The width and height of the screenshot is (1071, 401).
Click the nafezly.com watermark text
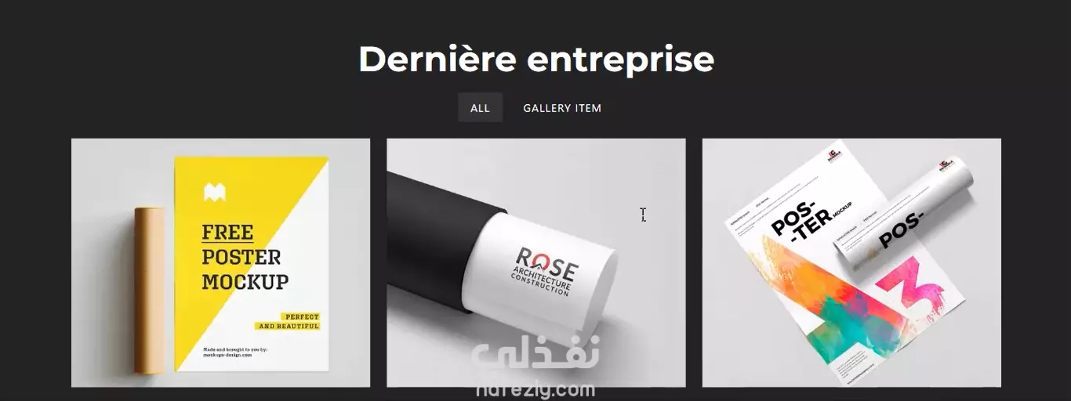point(535,390)
